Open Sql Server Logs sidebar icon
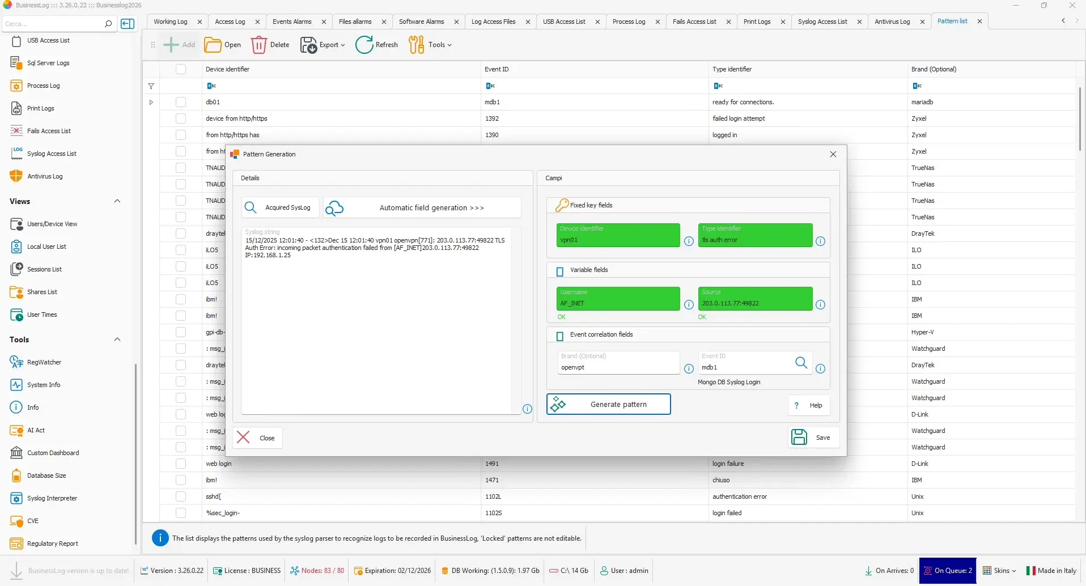This screenshot has width=1086, height=586. pyautogui.click(x=16, y=63)
